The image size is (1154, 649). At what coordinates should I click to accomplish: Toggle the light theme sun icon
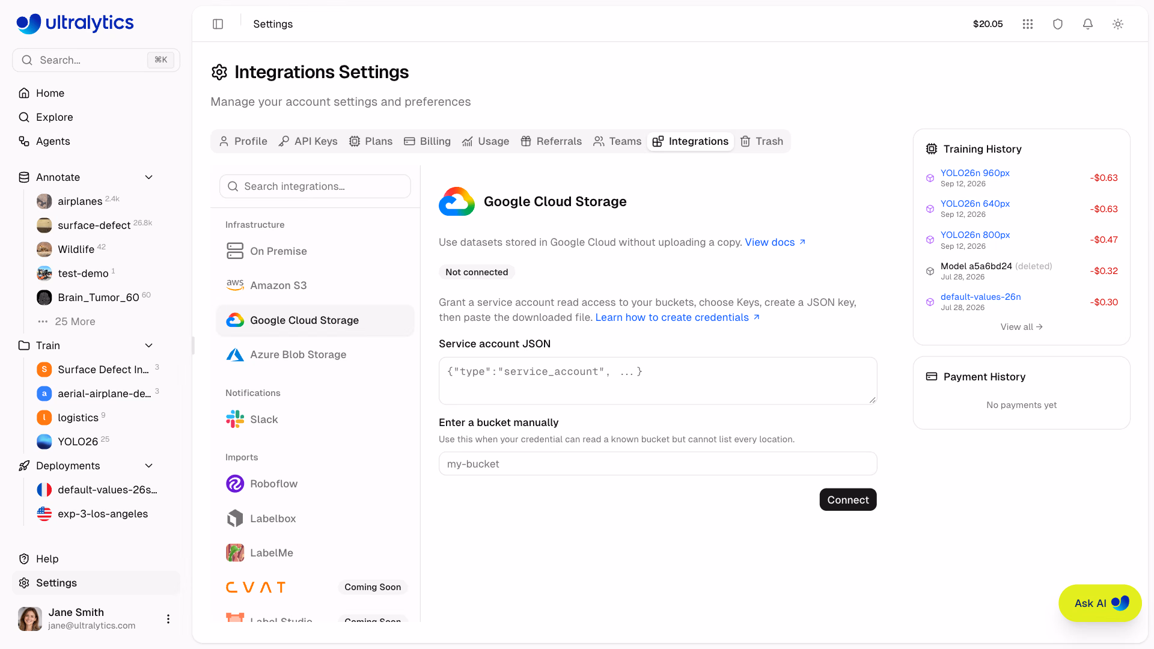(x=1118, y=24)
